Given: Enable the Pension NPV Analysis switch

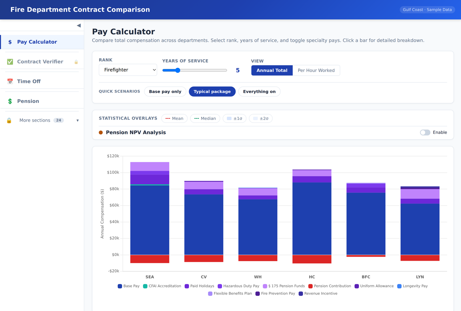Looking at the screenshot, I should pos(425,133).
